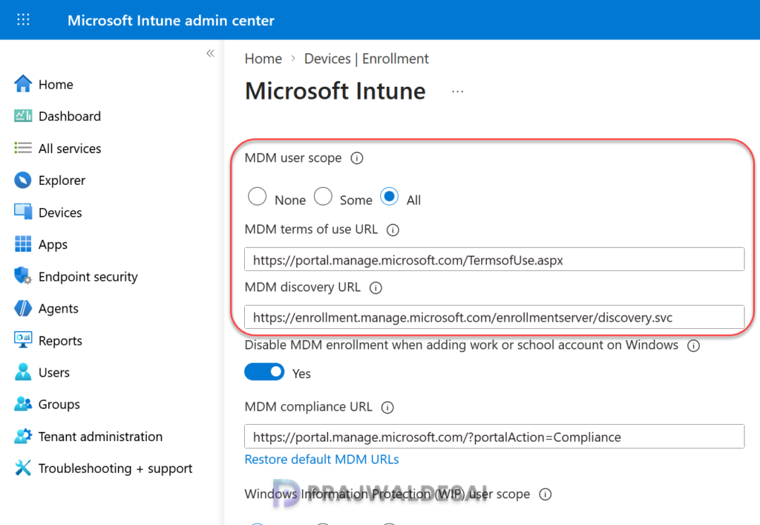Show info for Disable MDM enrollment setting
760x525 pixels.
pyautogui.click(x=694, y=345)
